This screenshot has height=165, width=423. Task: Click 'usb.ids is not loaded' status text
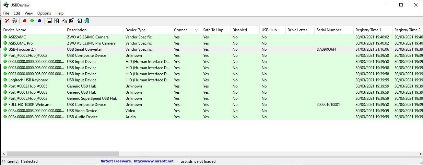(x=198, y=161)
